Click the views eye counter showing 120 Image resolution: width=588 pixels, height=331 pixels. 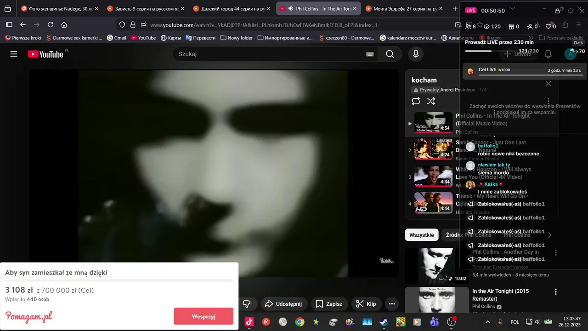pyautogui.click(x=492, y=26)
